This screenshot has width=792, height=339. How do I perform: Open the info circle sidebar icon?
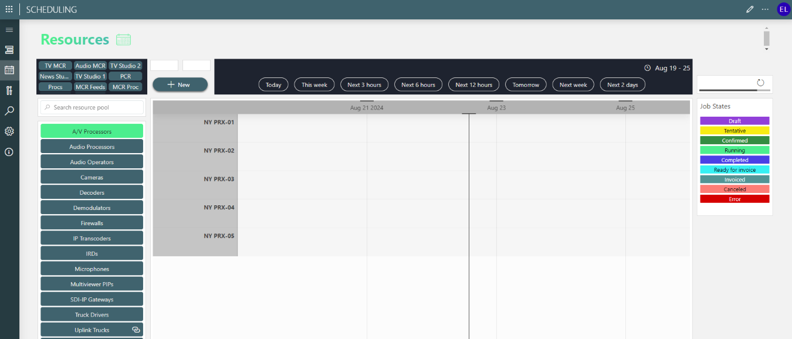pyautogui.click(x=9, y=152)
